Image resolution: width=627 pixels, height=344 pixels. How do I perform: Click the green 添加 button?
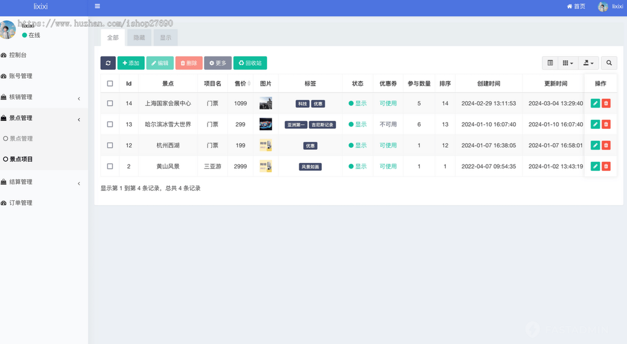click(x=131, y=63)
